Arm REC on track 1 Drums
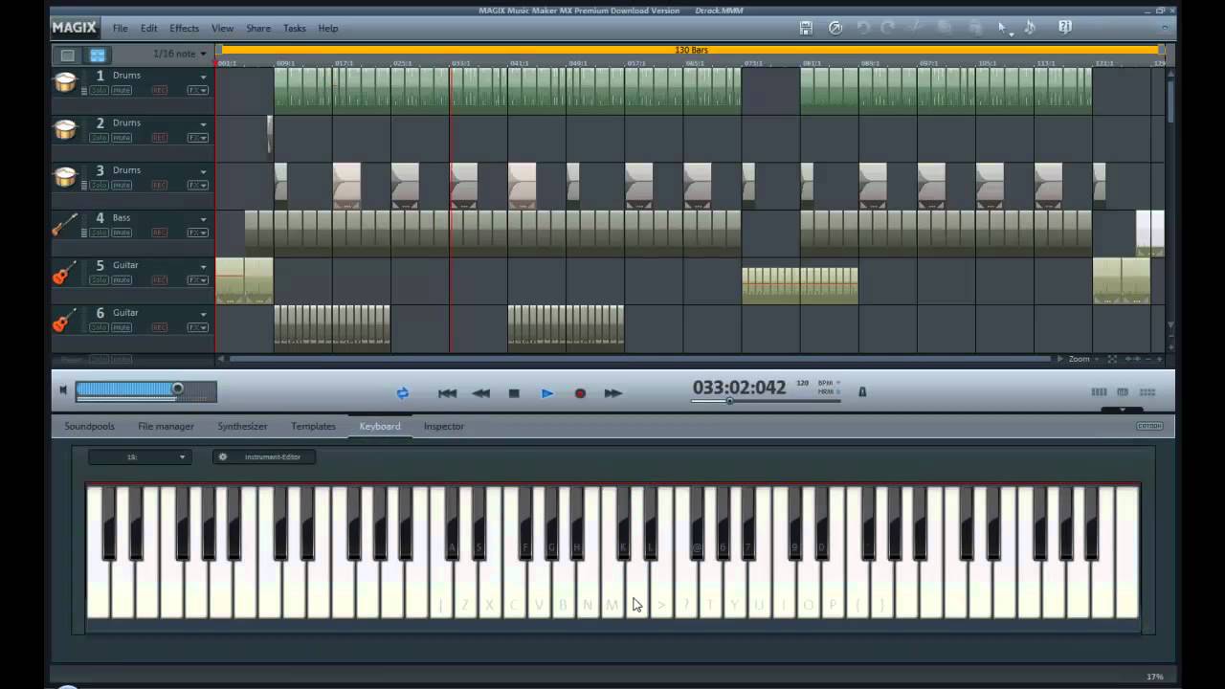This screenshot has width=1225, height=689. click(x=159, y=90)
